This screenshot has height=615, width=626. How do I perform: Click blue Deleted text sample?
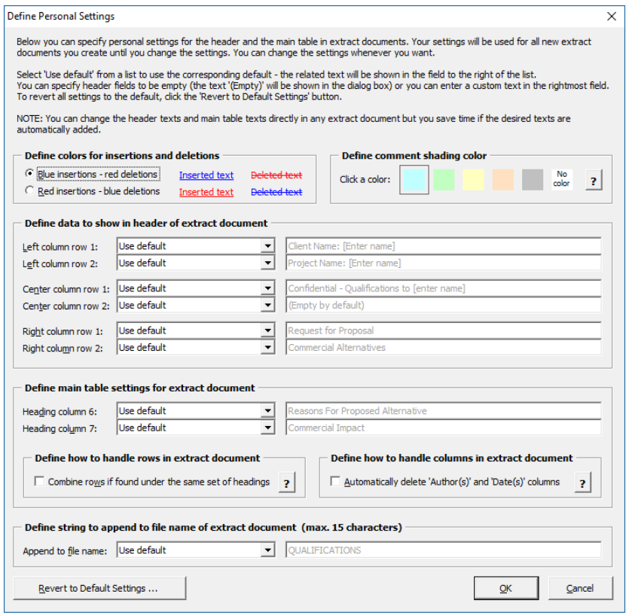pos(276,192)
